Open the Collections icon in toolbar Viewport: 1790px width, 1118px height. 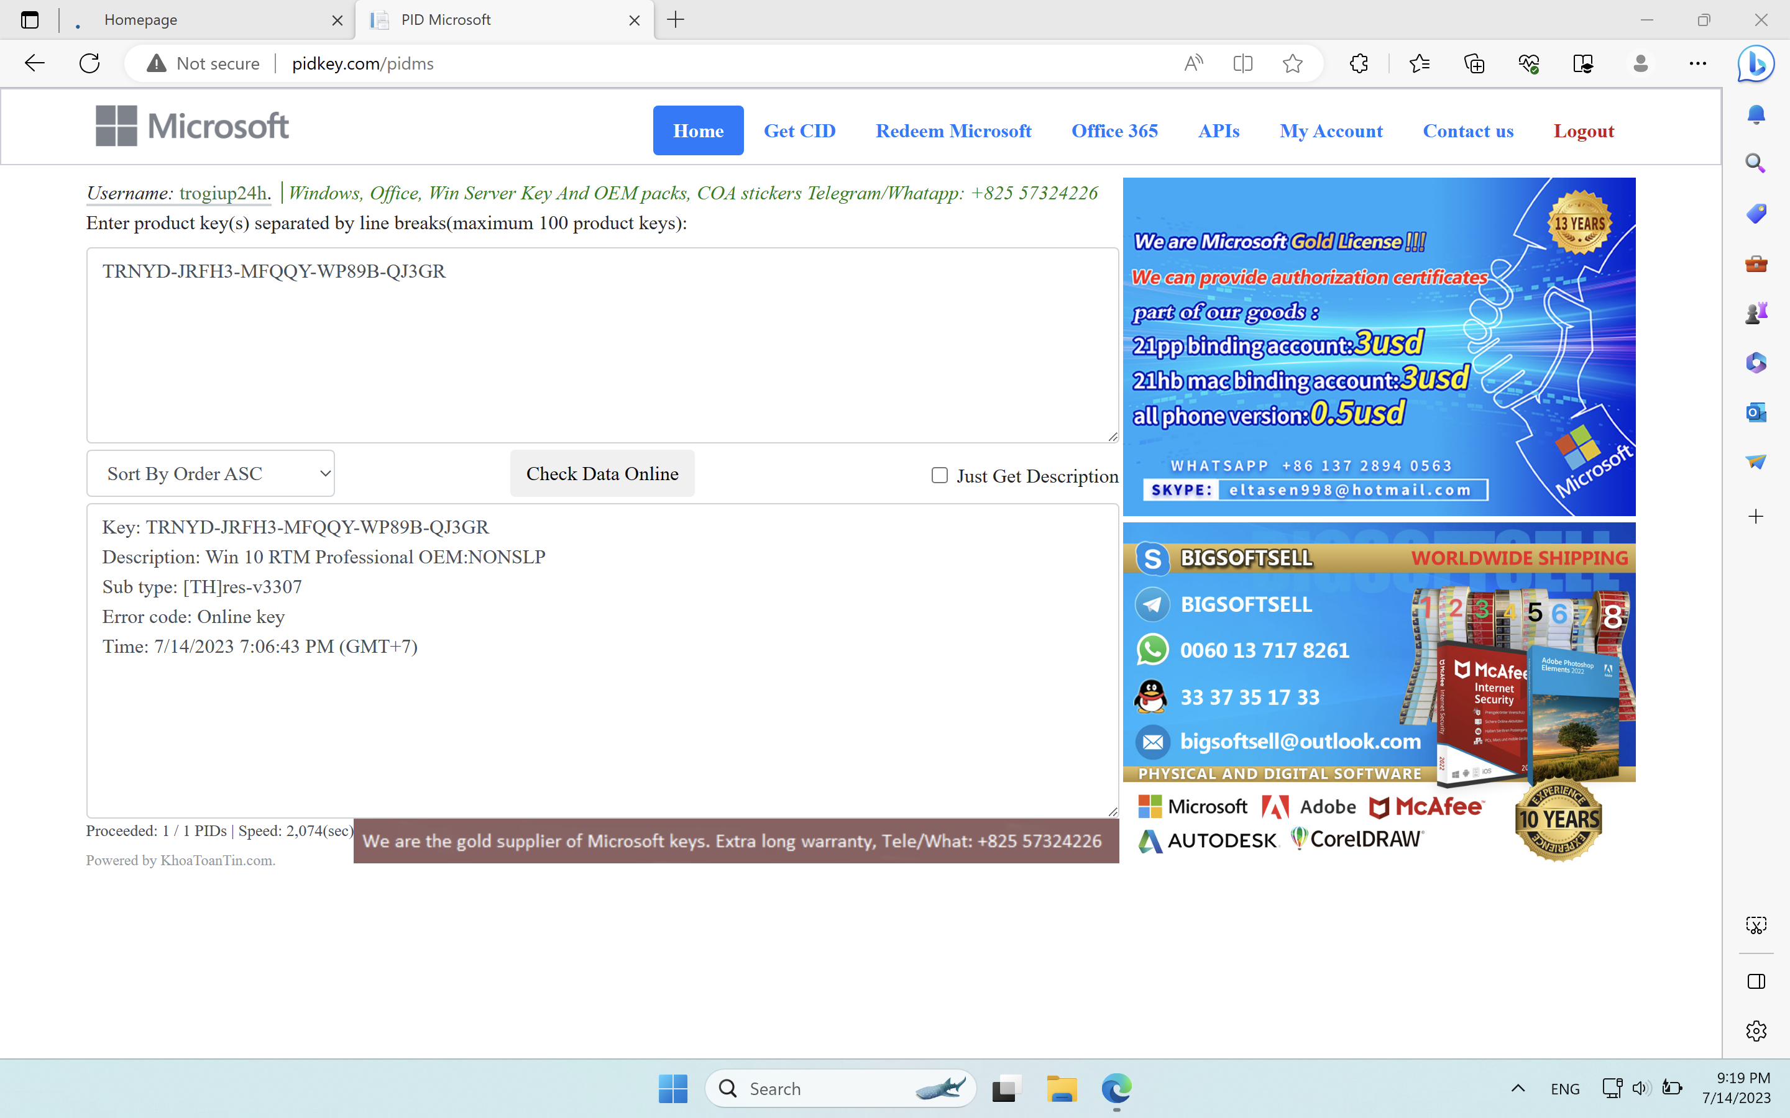(1474, 63)
